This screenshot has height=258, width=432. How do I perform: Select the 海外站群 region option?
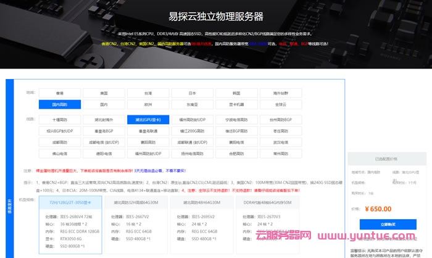(281, 93)
